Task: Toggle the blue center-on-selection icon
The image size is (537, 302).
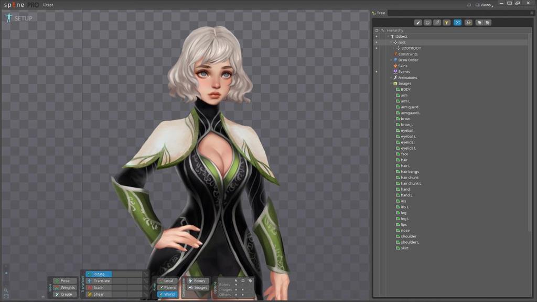Action: click(x=457, y=23)
